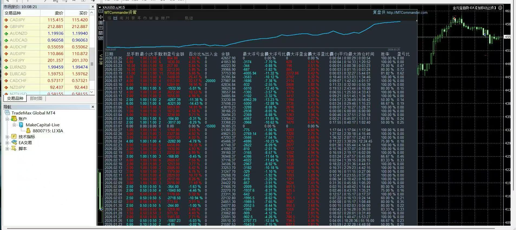
Task: Select the 周 weekly period tab
Action: 121,18
